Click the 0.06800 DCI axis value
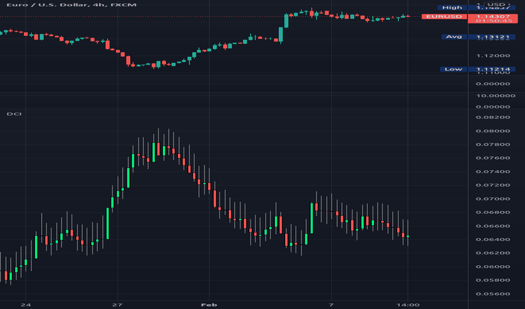Screen dimensions: 525x309 coord(493,212)
